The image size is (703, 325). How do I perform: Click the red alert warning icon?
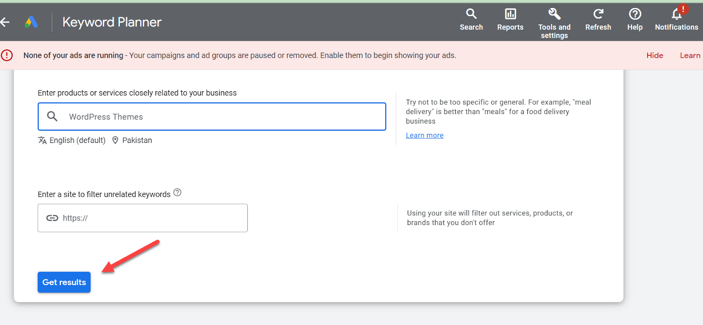pyautogui.click(x=7, y=55)
